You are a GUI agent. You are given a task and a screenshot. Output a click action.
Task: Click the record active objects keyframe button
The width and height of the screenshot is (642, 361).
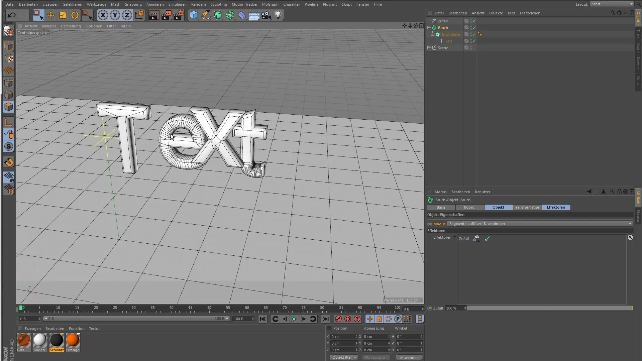tap(338, 319)
